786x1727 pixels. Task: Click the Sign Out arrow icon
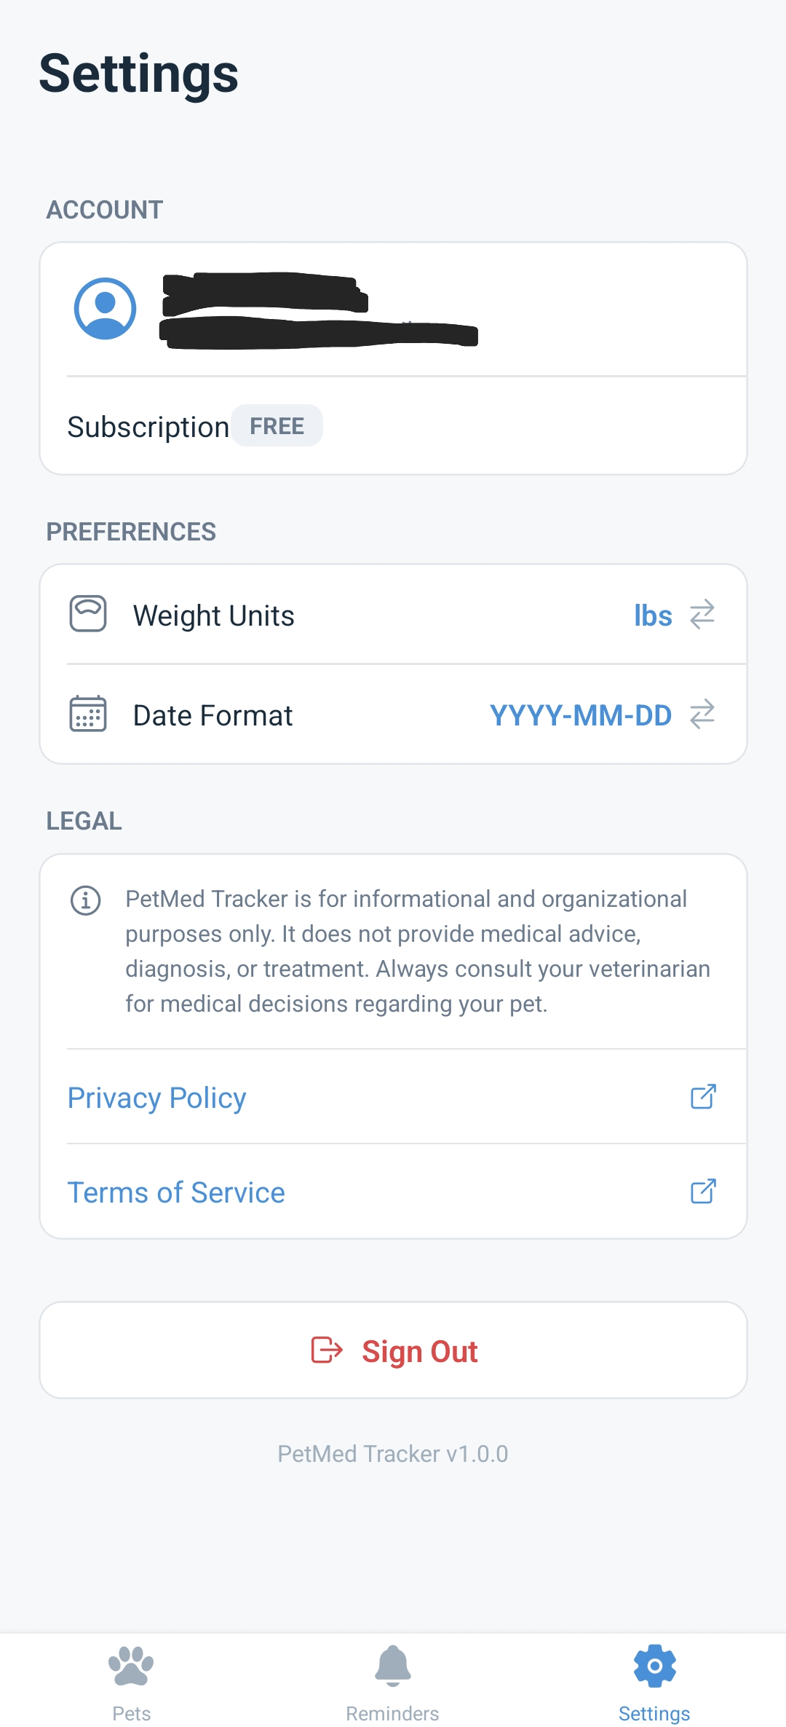327,1350
